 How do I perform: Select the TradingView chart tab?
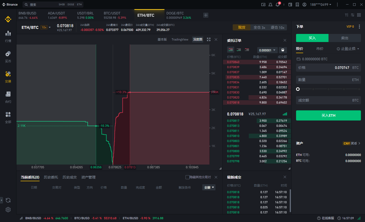[180, 39]
